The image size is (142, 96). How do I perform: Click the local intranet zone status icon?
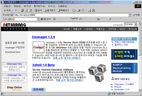(109, 94)
